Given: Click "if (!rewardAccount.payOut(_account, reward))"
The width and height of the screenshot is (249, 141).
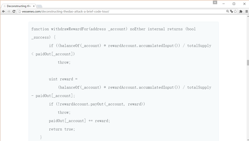Looking at the screenshot, I should (x=97, y=104).
